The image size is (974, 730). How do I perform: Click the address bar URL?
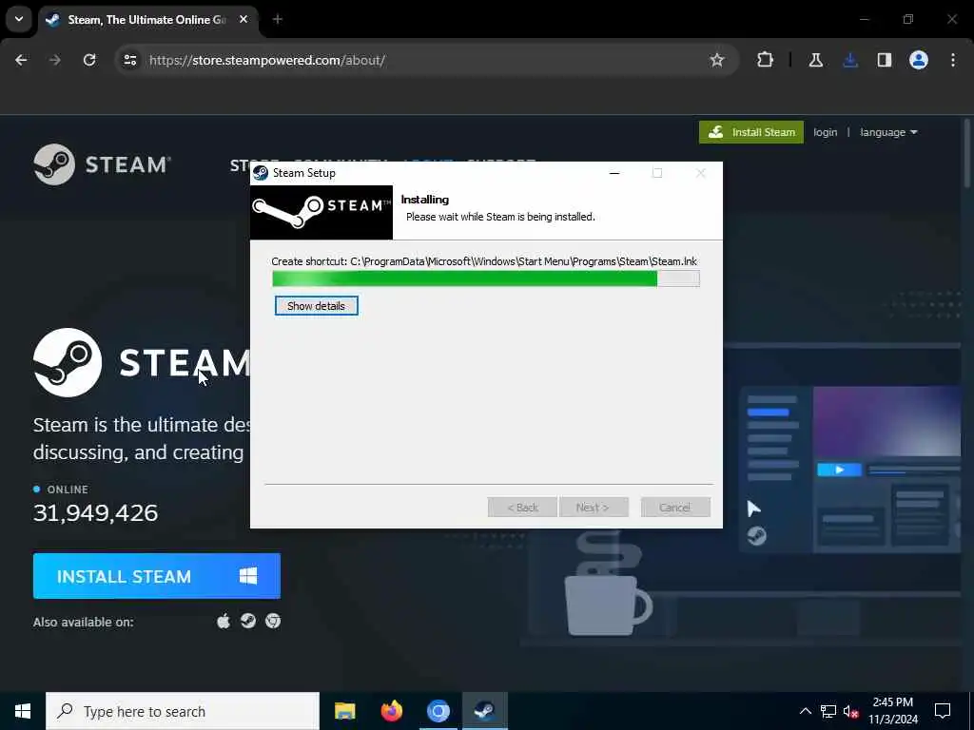click(267, 60)
